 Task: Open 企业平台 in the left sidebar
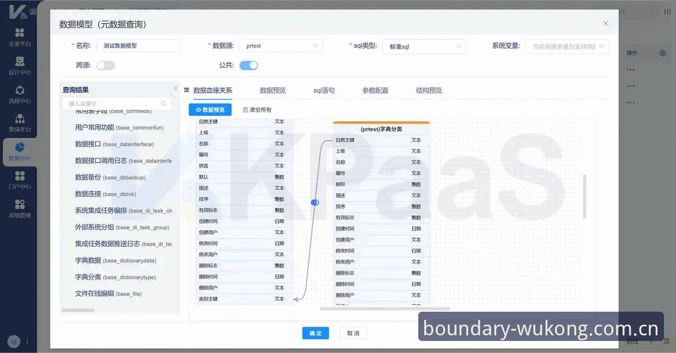click(x=20, y=37)
